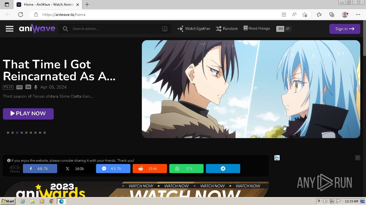Open the That Time I Got Reincarnated title
Image resolution: width=366 pixels, height=205 pixels.
click(x=59, y=70)
